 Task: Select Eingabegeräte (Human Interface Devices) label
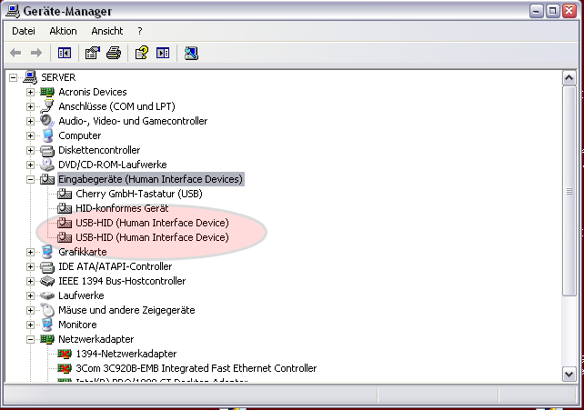(x=151, y=179)
